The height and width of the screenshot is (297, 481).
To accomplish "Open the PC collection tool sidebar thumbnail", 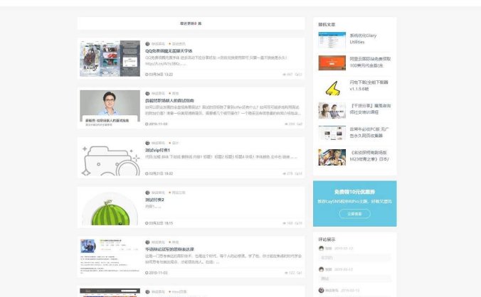I will point(332,133).
